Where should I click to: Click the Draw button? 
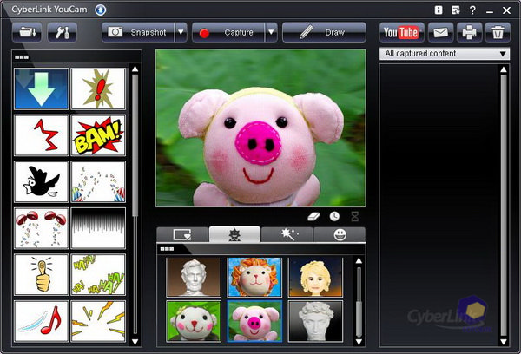(324, 33)
